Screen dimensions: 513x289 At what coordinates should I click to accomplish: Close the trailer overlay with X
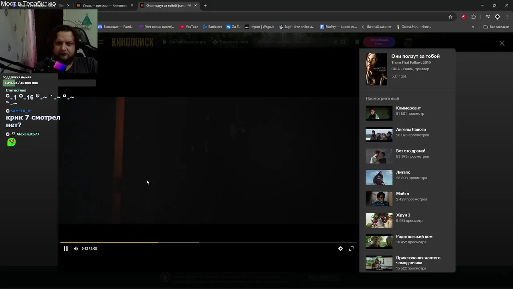[502, 43]
